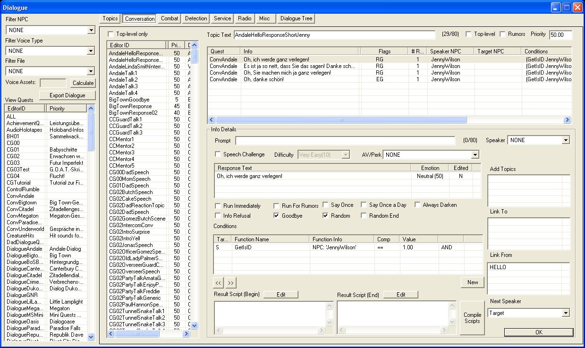
Task: Click into the Priority value field
Action: (560, 35)
